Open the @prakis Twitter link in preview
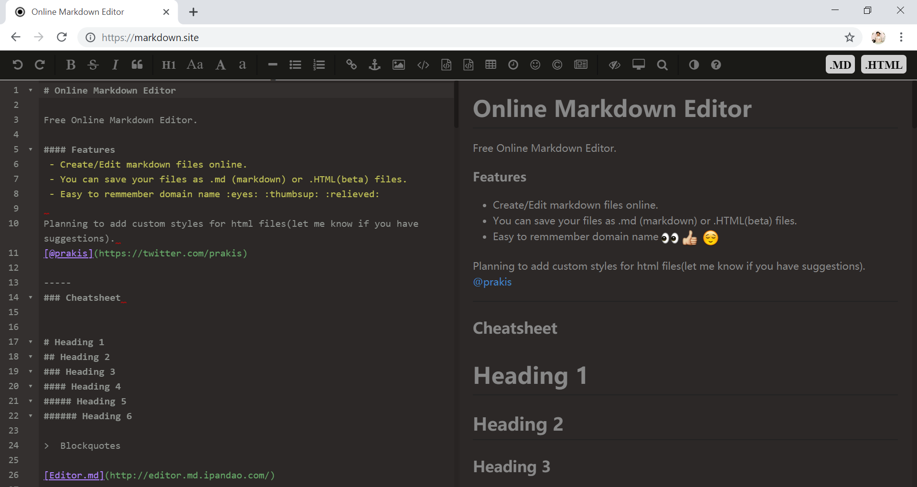 click(x=492, y=282)
